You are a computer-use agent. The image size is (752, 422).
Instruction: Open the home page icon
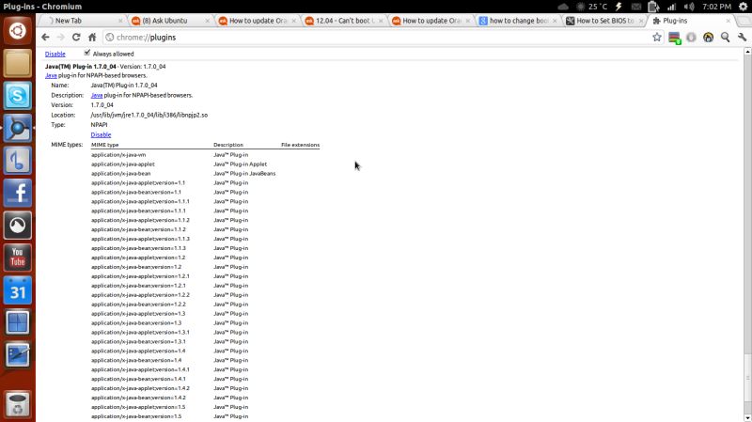92,38
